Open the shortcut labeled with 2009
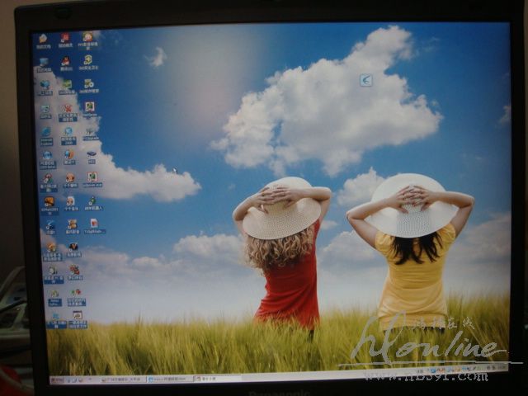 68,135
